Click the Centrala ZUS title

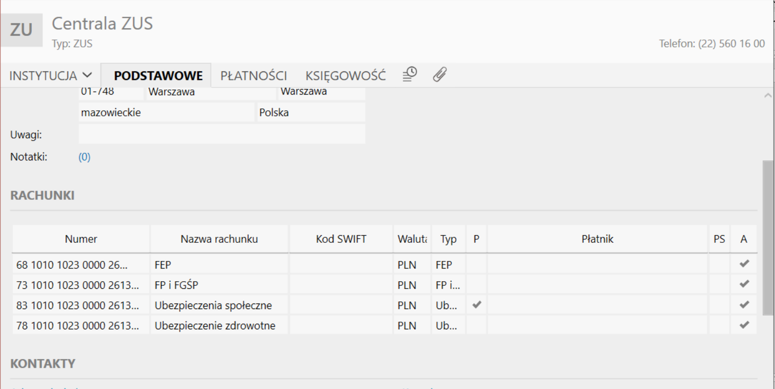(102, 23)
